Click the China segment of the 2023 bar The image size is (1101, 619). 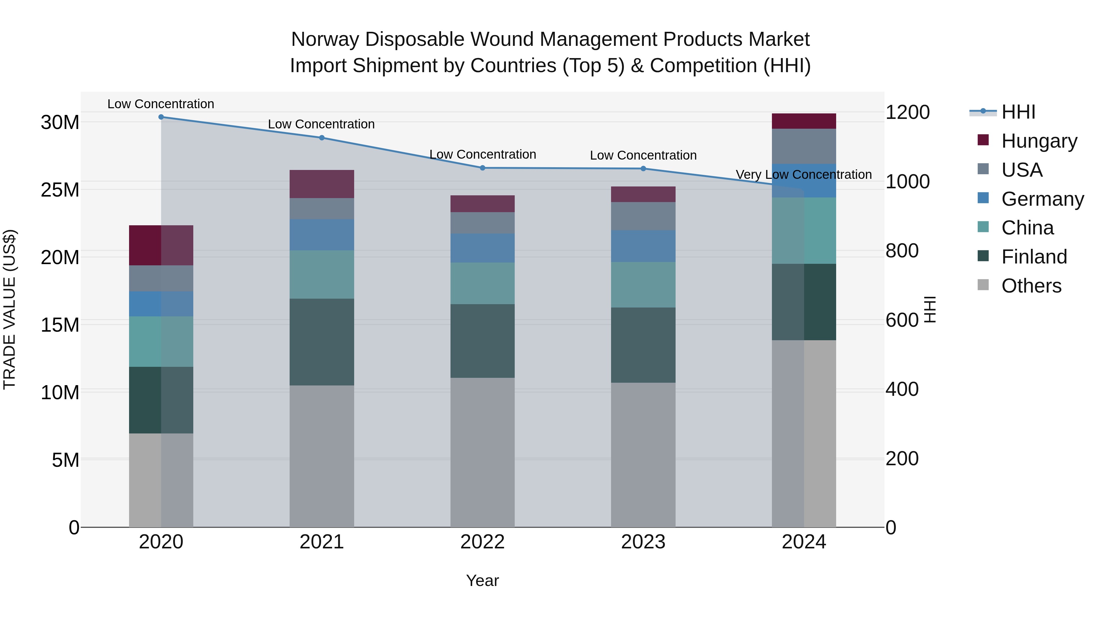tap(643, 285)
